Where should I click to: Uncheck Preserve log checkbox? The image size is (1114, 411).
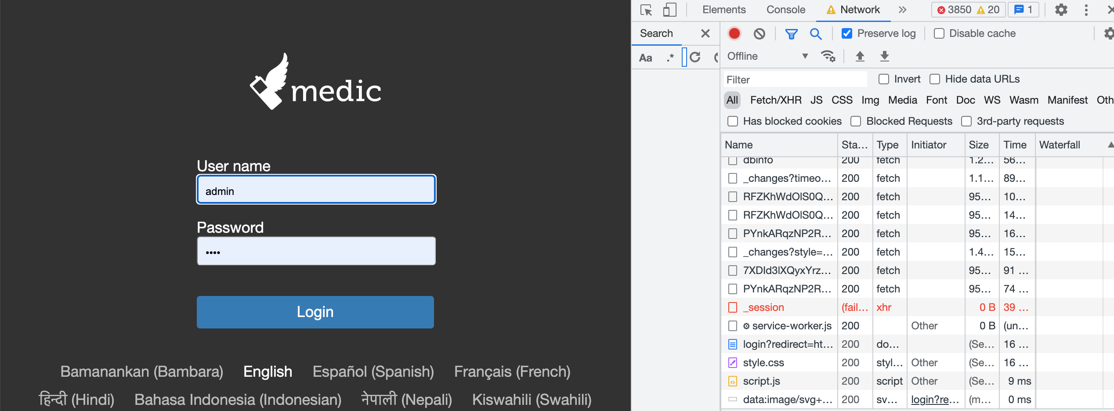pyautogui.click(x=847, y=33)
